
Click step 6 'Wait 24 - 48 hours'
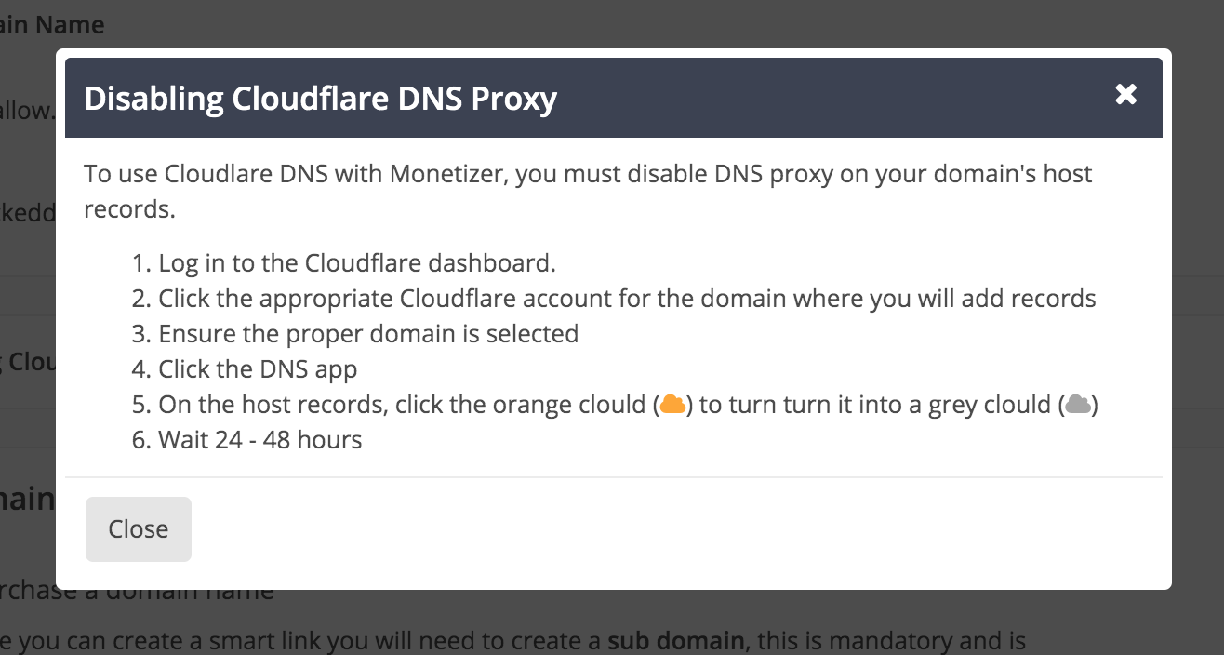click(x=260, y=440)
